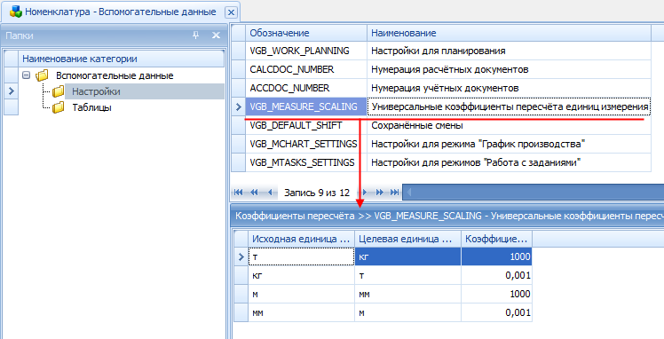Select the CALCDOC_NUMBER cell

point(306,69)
